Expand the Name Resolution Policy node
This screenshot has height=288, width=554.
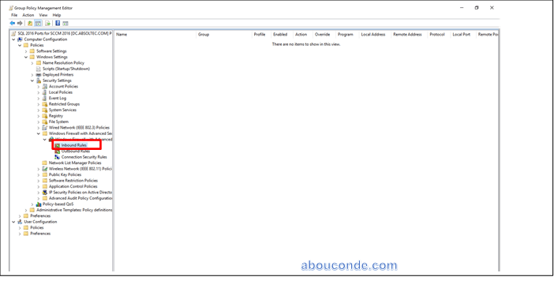point(32,63)
